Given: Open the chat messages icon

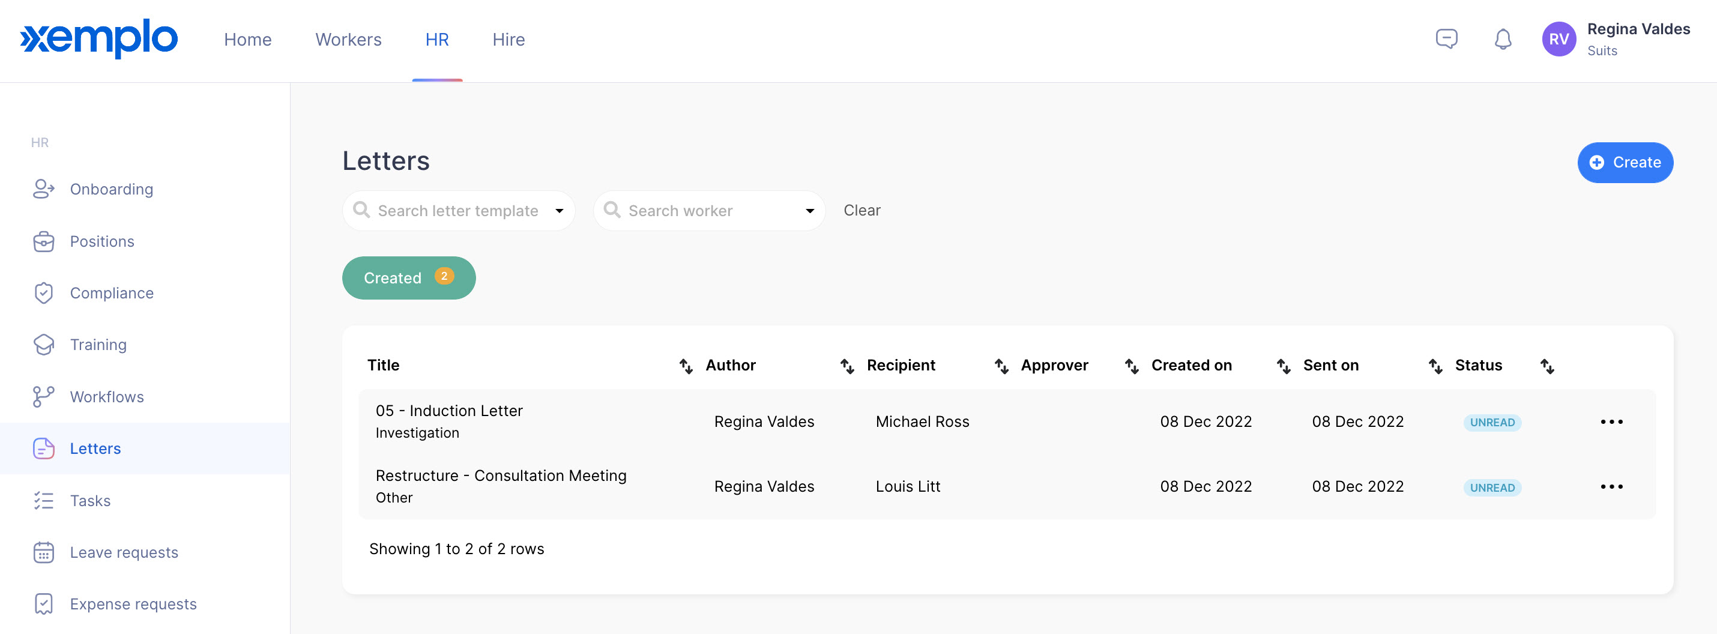Looking at the screenshot, I should coord(1446,40).
